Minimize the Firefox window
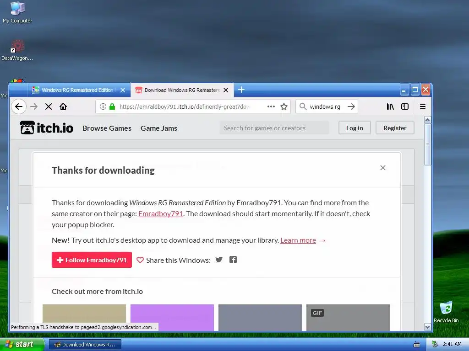The width and height of the screenshot is (469, 351). click(x=404, y=90)
